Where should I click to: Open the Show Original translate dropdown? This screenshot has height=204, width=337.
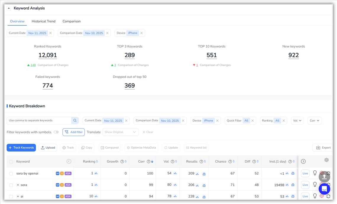click(x=120, y=132)
